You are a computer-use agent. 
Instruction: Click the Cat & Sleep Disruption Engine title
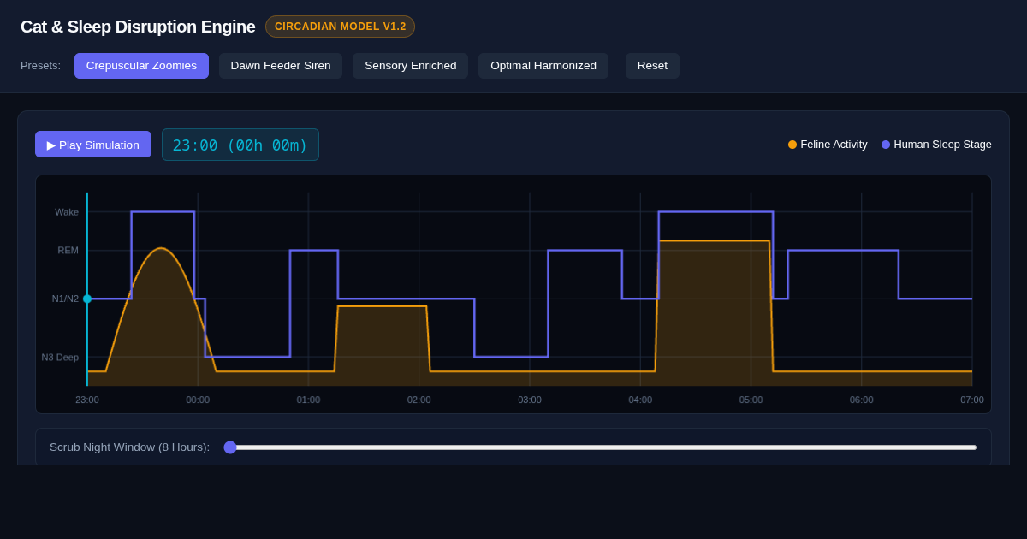pyautogui.click(x=138, y=27)
